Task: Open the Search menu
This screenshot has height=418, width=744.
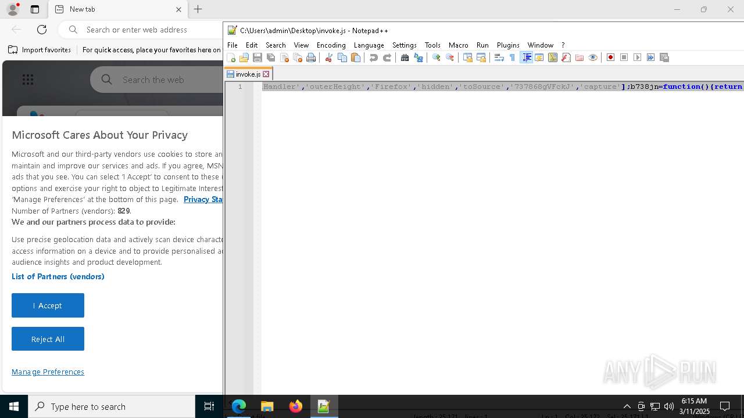Action: pyautogui.click(x=276, y=45)
